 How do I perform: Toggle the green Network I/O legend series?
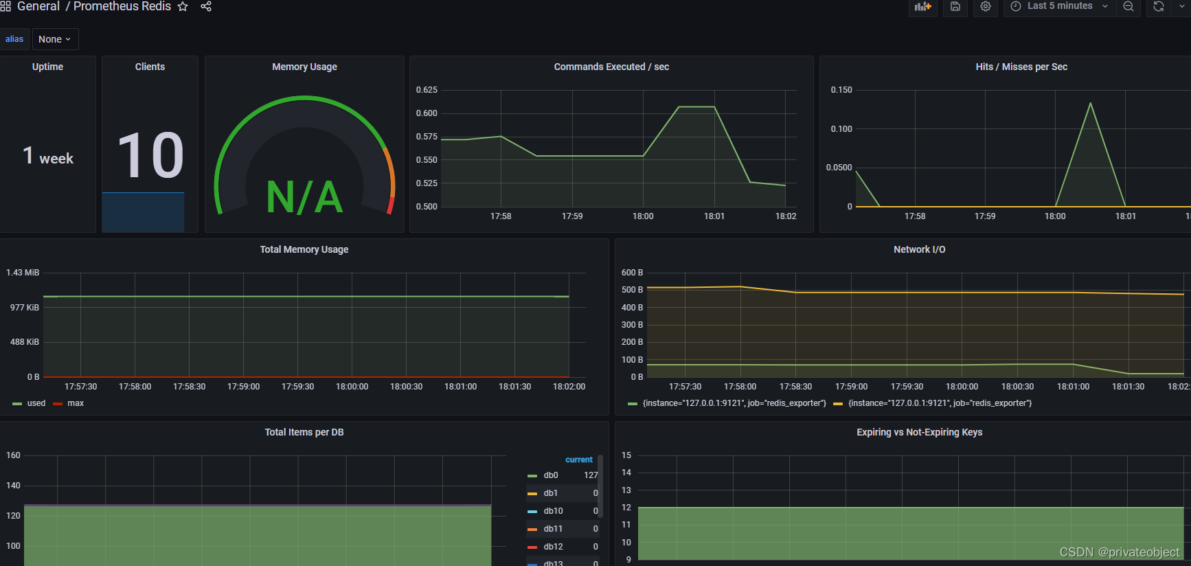tap(734, 403)
